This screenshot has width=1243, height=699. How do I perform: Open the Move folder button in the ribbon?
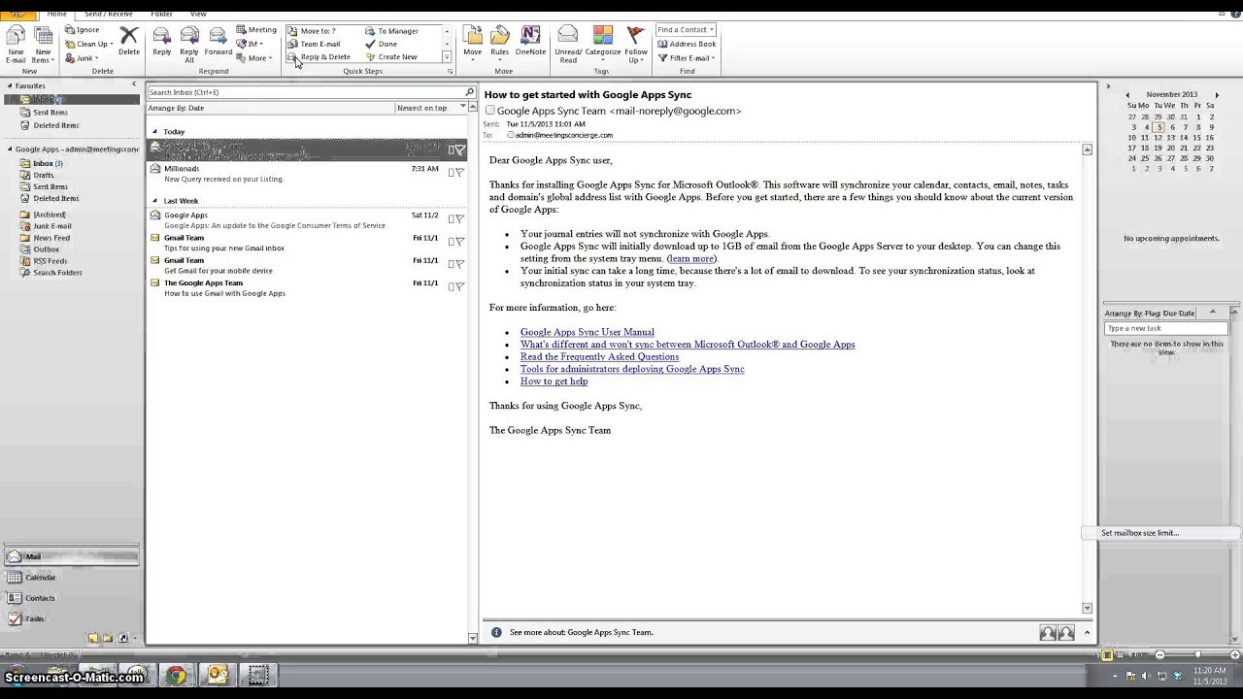(472, 44)
